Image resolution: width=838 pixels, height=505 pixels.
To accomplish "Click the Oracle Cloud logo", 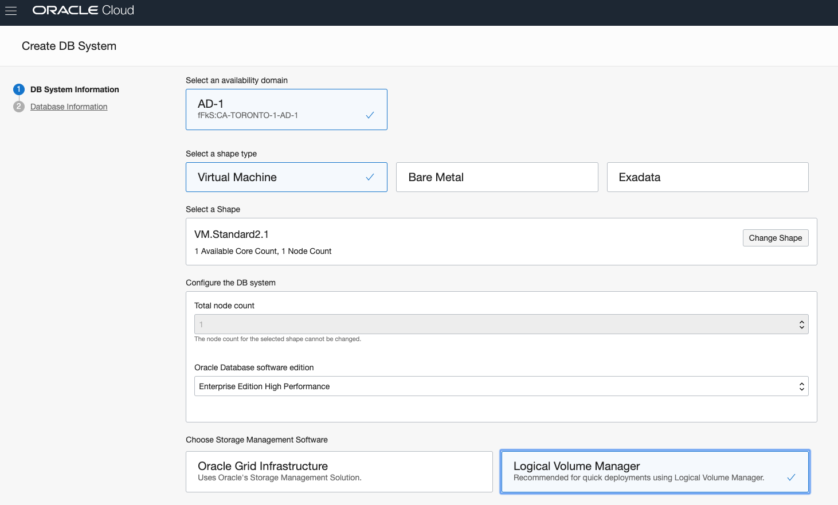I will pos(83,10).
